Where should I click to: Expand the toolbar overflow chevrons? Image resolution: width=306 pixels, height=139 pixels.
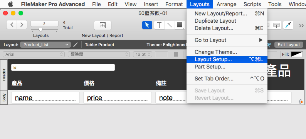(x=301, y=25)
